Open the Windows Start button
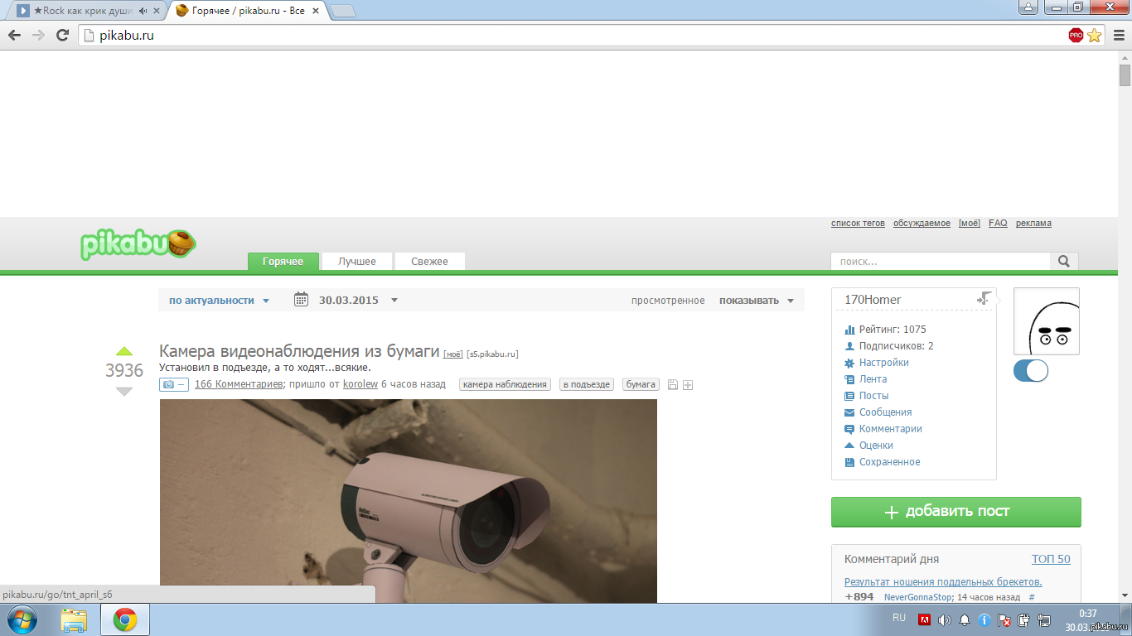1132x636 pixels. click(x=22, y=619)
